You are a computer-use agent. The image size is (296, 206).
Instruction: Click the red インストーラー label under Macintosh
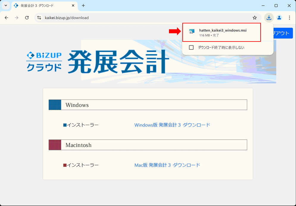tap(81, 165)
